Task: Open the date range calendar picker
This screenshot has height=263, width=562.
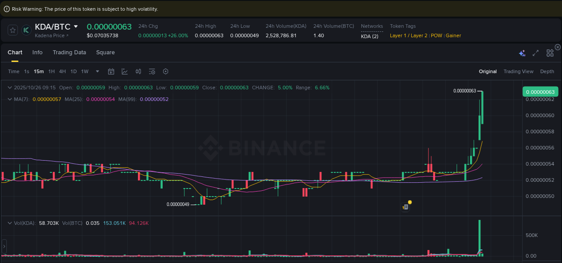Action: click(111, 71)
